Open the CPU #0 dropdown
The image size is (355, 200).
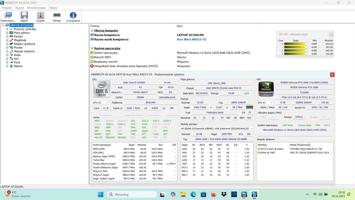[100, 103]
